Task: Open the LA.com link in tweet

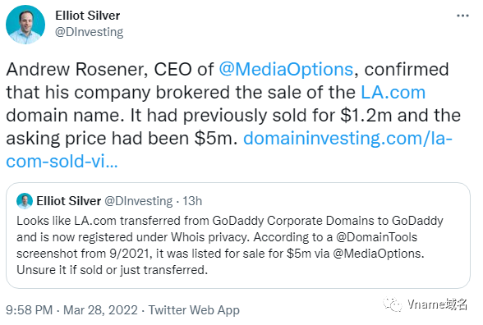Action: [393, 92]
